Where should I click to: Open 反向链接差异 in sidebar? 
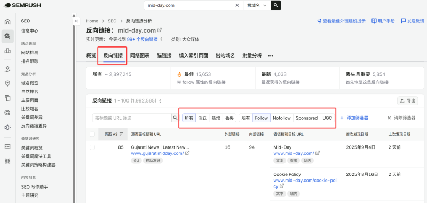pos(34,126)
